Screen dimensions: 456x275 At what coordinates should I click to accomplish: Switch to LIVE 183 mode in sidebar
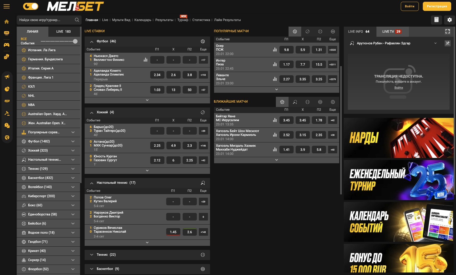point(63,31)
